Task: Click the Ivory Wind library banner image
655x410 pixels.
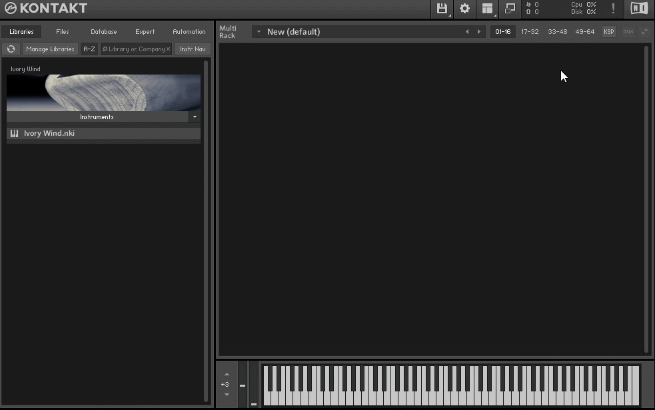Action: (x=103, y=93)
